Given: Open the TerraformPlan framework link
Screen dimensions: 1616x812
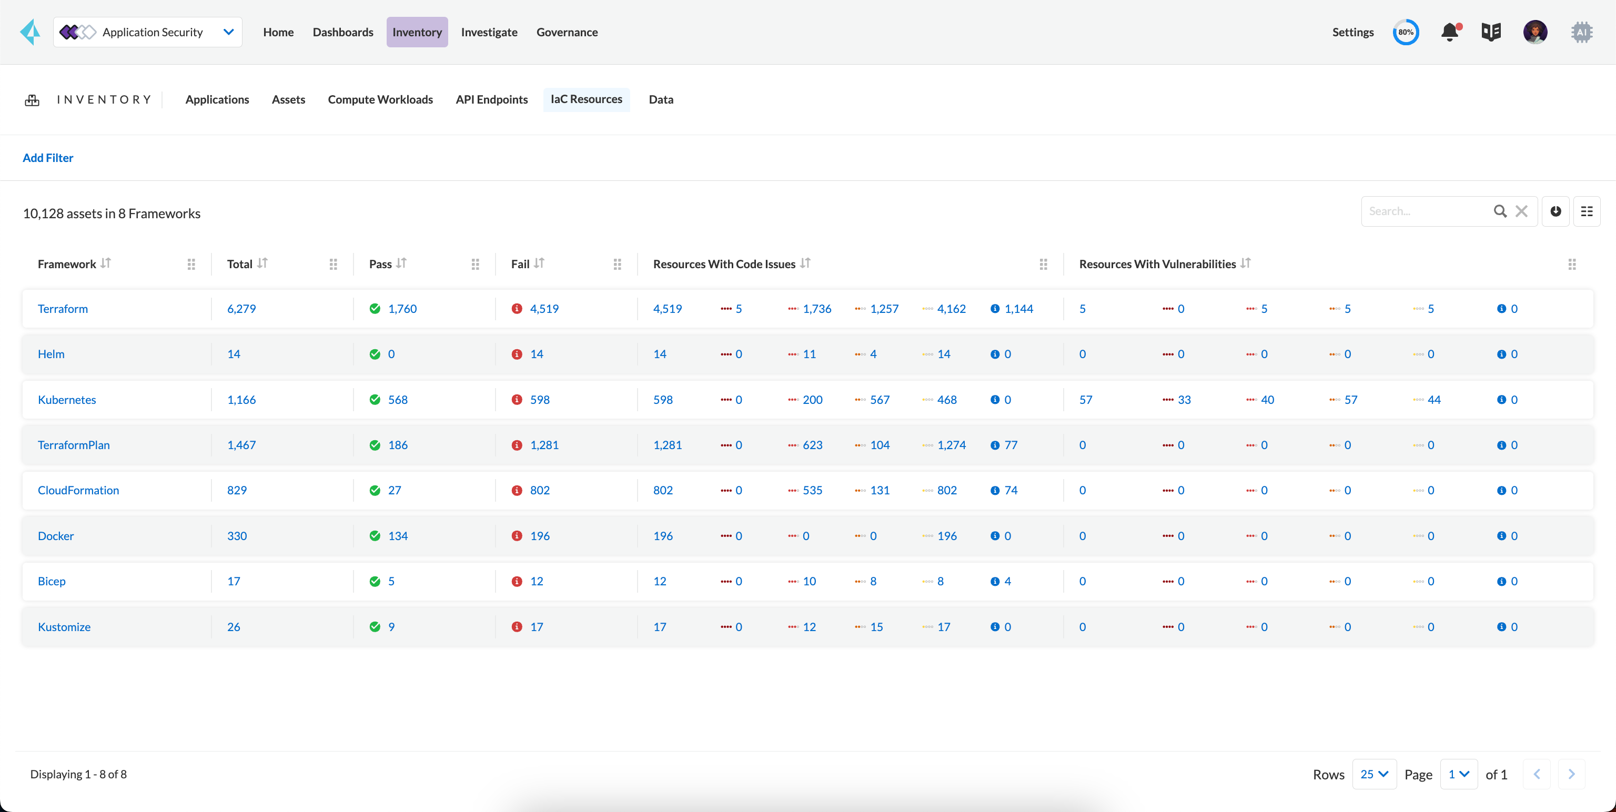Looking at the screenshot, I should coord(74,445).
